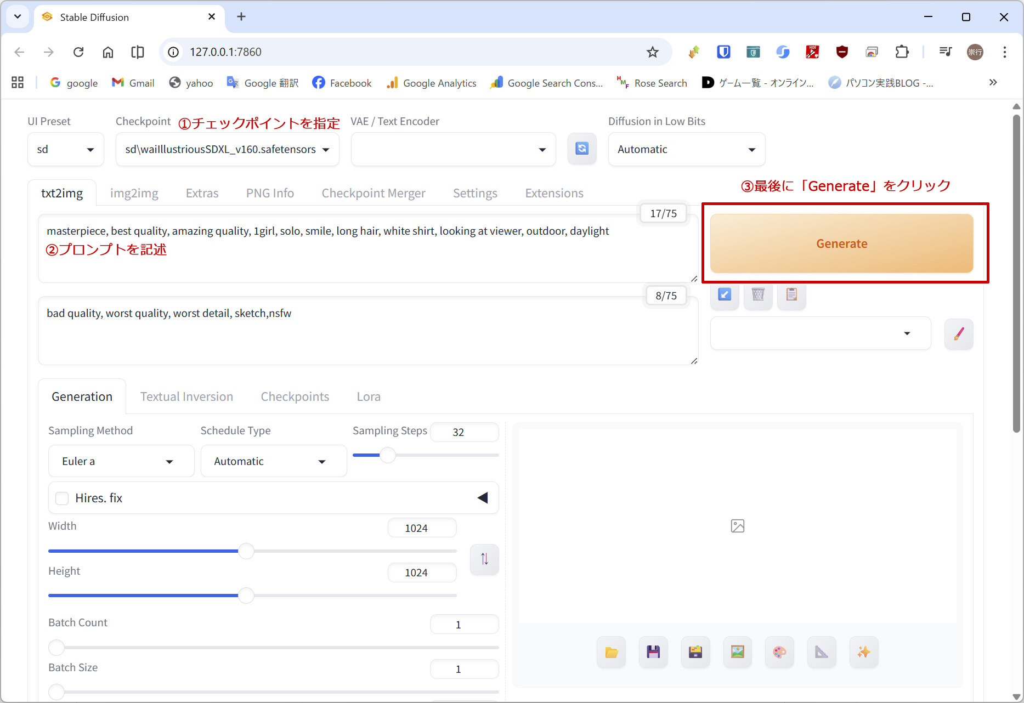Screen dimensions: 1024x703
Task: Click the refresh VAE list icon
Action: click(x=582, y=149)
